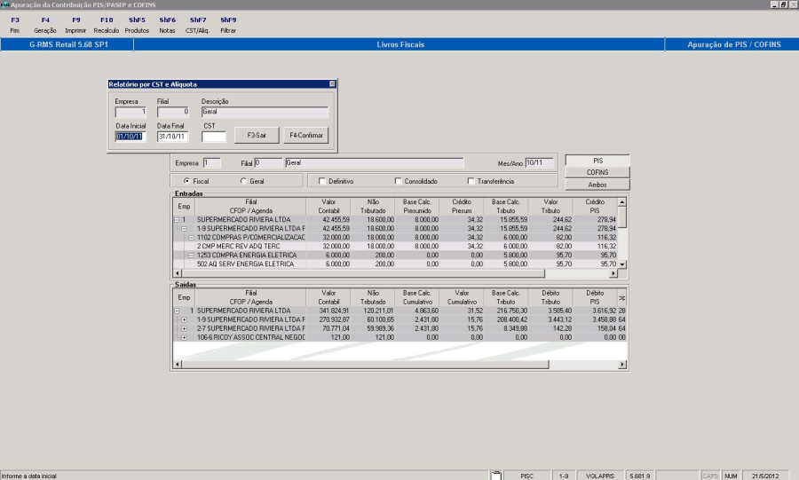Tick the Consolidado checkbox
The width and height of the screenshot is (799, 480).
398,181
